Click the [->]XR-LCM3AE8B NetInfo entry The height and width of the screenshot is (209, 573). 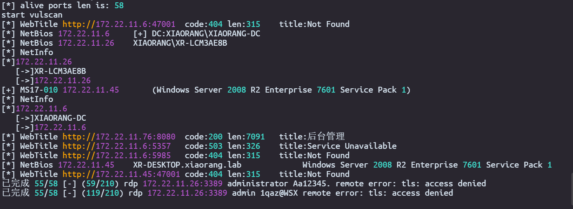(51, 71)
